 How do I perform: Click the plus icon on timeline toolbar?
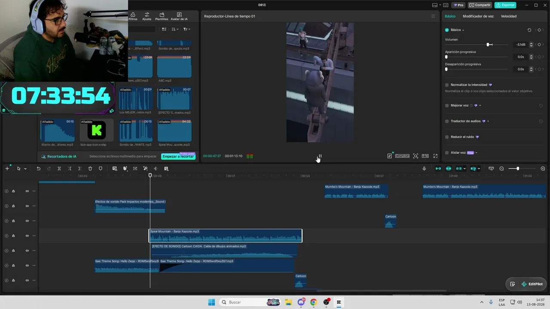(7, 169)
